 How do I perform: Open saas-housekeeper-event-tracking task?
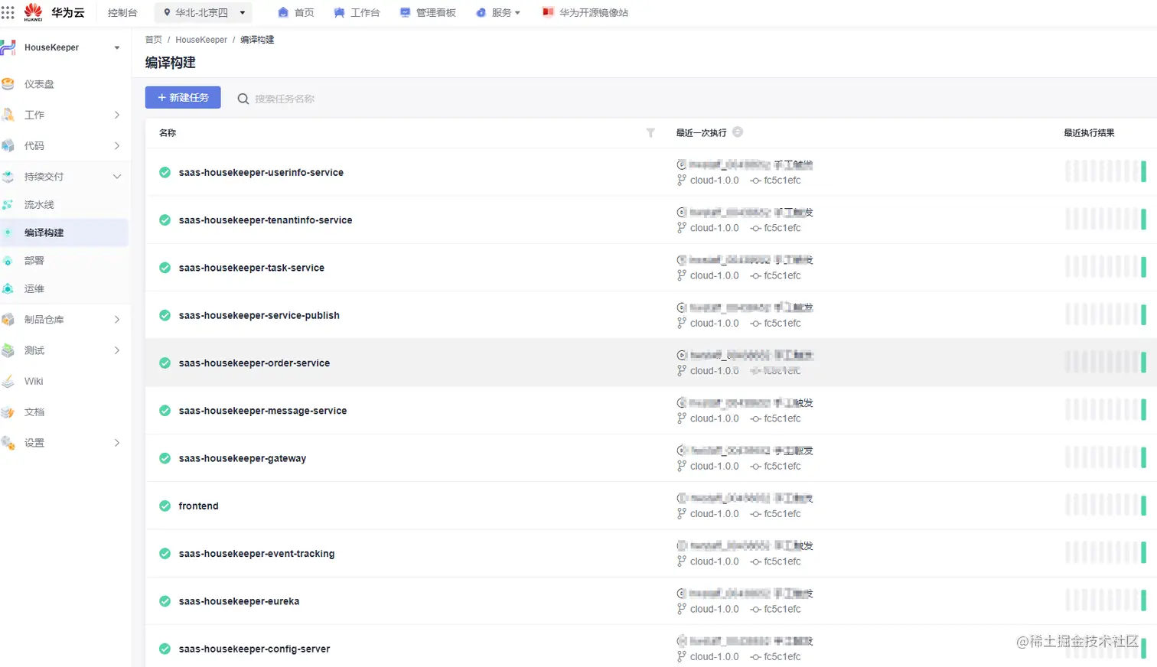(x=257, y=554)
